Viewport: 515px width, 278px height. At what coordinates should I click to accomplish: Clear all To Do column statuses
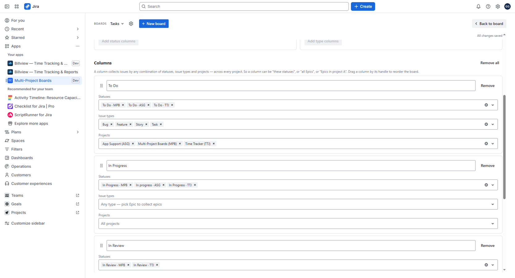(x=486, y=105)
